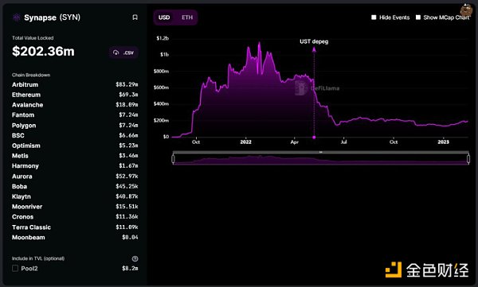Click right handle of range slider
Screen dimensions: 478x287
click(468, 159)
